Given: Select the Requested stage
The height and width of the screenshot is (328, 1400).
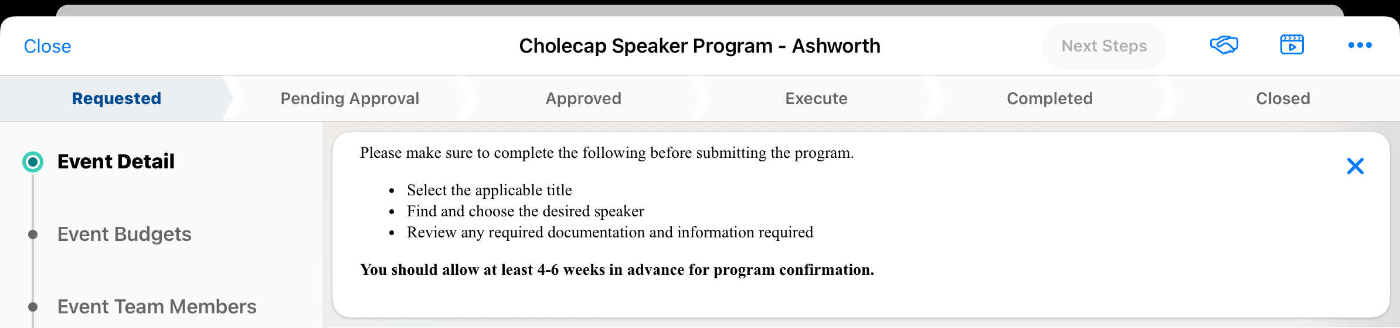Looking at the screenshot, I should click(116, 98).
